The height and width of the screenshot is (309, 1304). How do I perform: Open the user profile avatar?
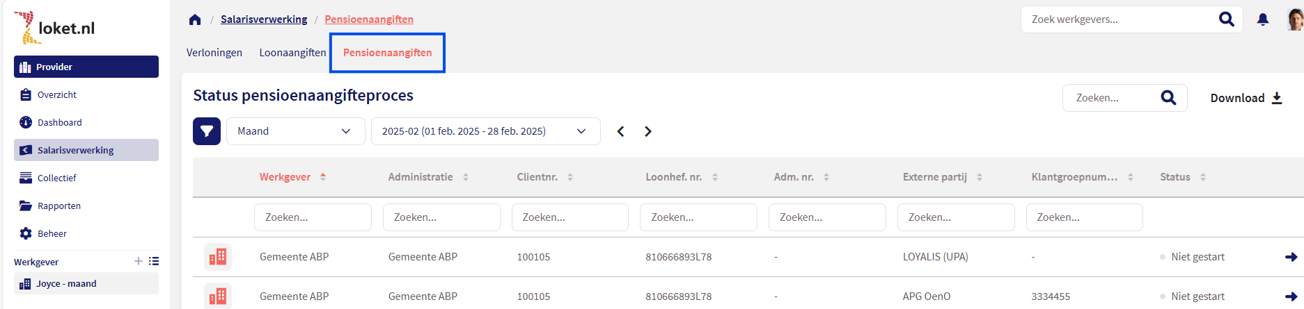tap(1295, 19)
